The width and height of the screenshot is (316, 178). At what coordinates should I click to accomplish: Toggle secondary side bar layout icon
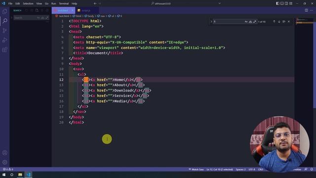click(286, 3)
